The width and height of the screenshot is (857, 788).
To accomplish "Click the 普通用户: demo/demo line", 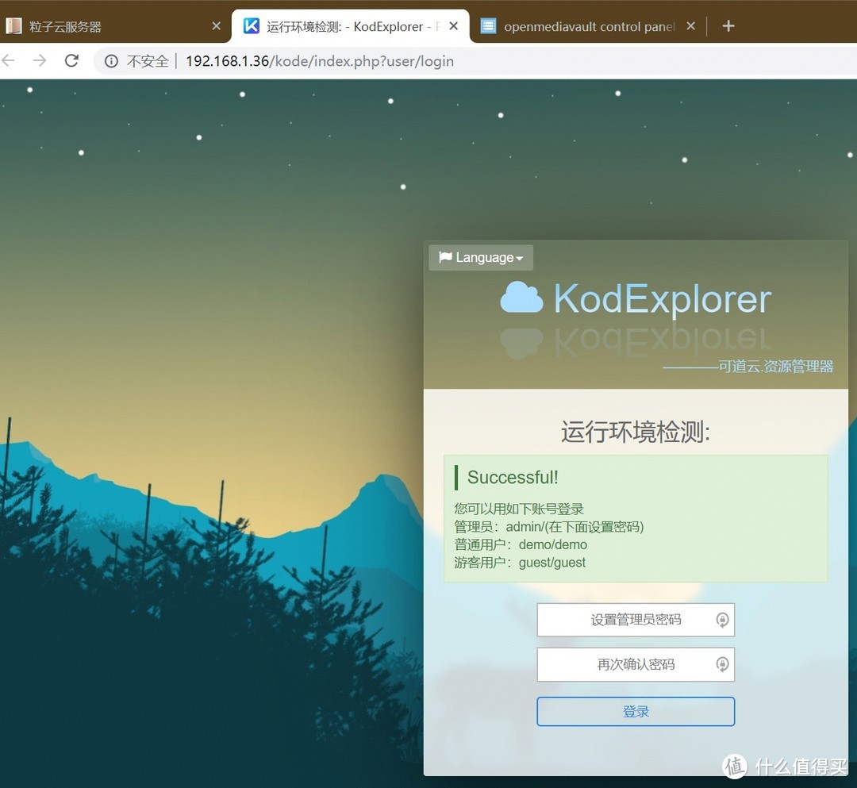I will click(521, 545).
